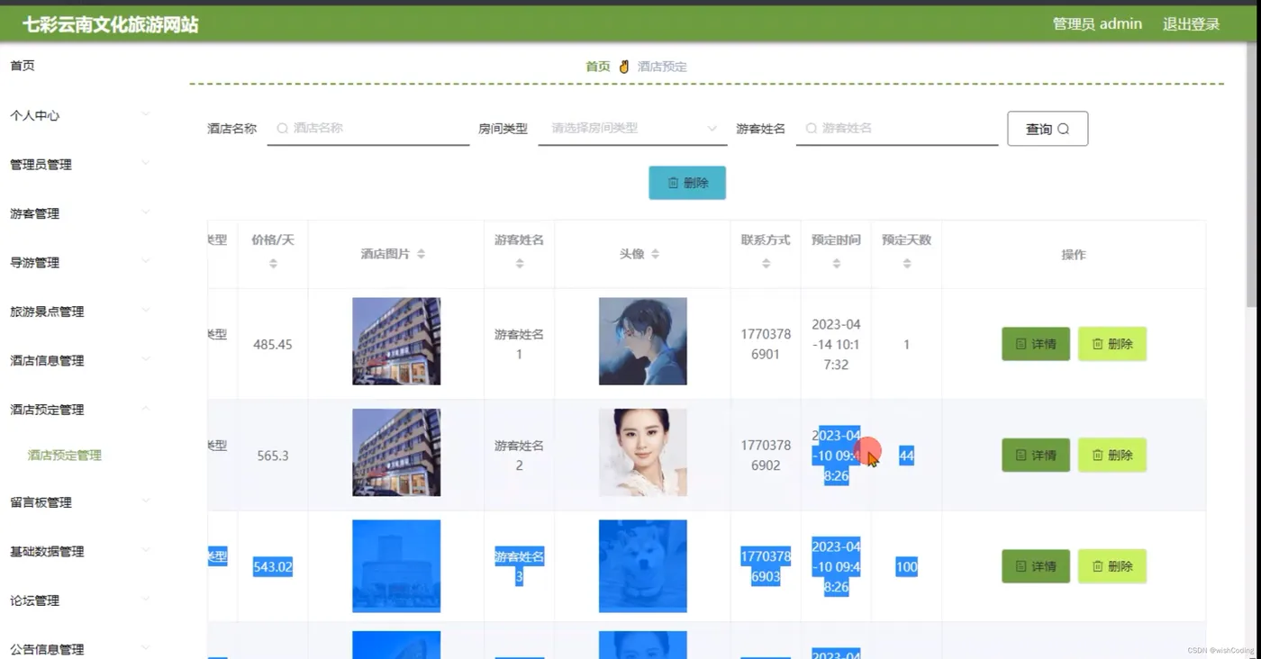Click the price cell 543.02
Viewport: 1261px width, 659px height.
pos(273,567)
